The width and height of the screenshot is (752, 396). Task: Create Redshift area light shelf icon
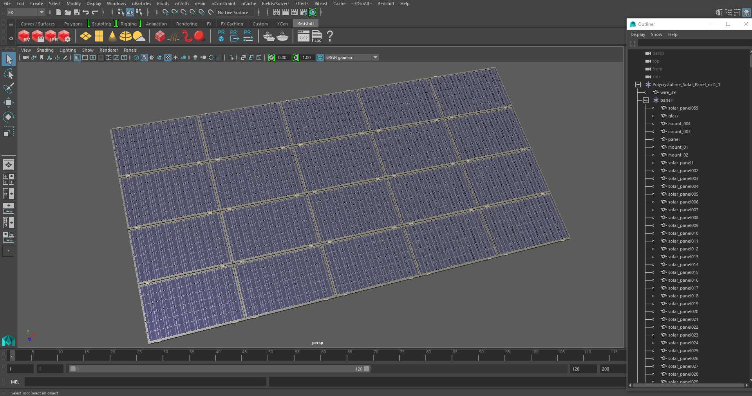coord(86,36)
